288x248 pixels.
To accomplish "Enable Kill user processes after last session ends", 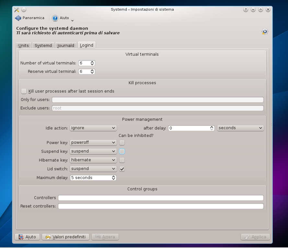I will pyautogui.click(x=24, y=91).
